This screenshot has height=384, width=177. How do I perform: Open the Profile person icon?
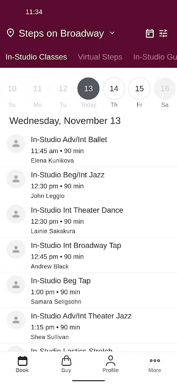(x=110, y=364)
